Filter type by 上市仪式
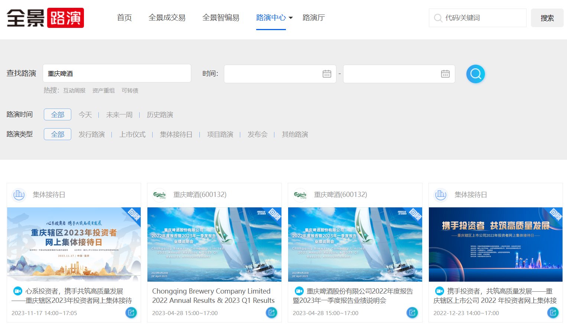Screen dimensions: 567x327 point(132,134)
